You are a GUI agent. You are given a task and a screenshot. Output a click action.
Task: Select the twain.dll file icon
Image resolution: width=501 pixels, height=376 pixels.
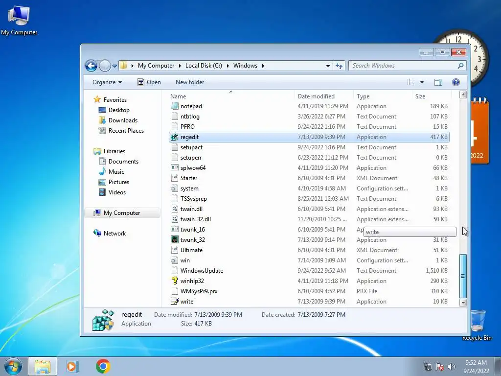[175, 209]
